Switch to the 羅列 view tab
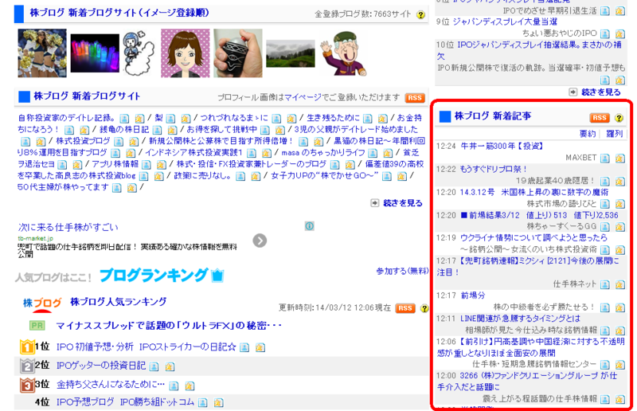The height and width of the screenshot is (411, 637). tap(614, 133)
